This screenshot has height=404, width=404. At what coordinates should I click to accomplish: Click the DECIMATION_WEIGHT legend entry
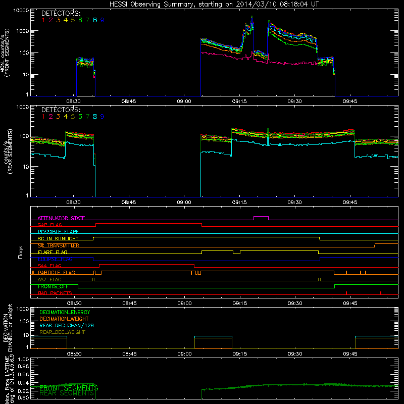64,319
